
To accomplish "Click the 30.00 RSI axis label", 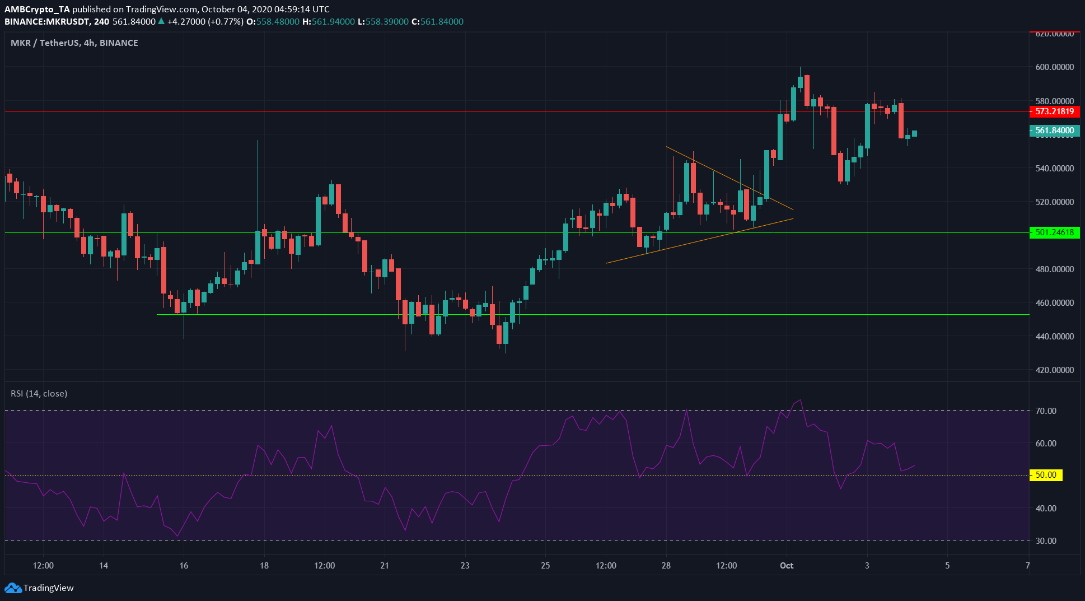I will 1046,541.
